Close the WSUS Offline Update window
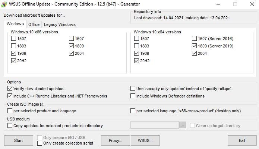259x149 pixels. pyautogui.click(x=252, y=4)
